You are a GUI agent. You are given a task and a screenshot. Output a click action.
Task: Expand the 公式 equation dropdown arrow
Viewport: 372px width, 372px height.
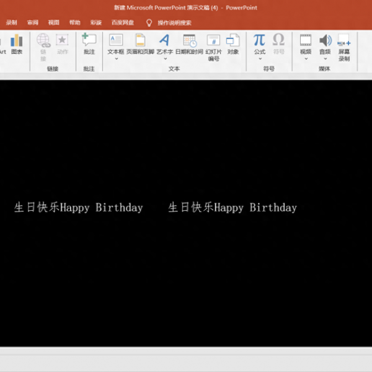pos(259,59)
